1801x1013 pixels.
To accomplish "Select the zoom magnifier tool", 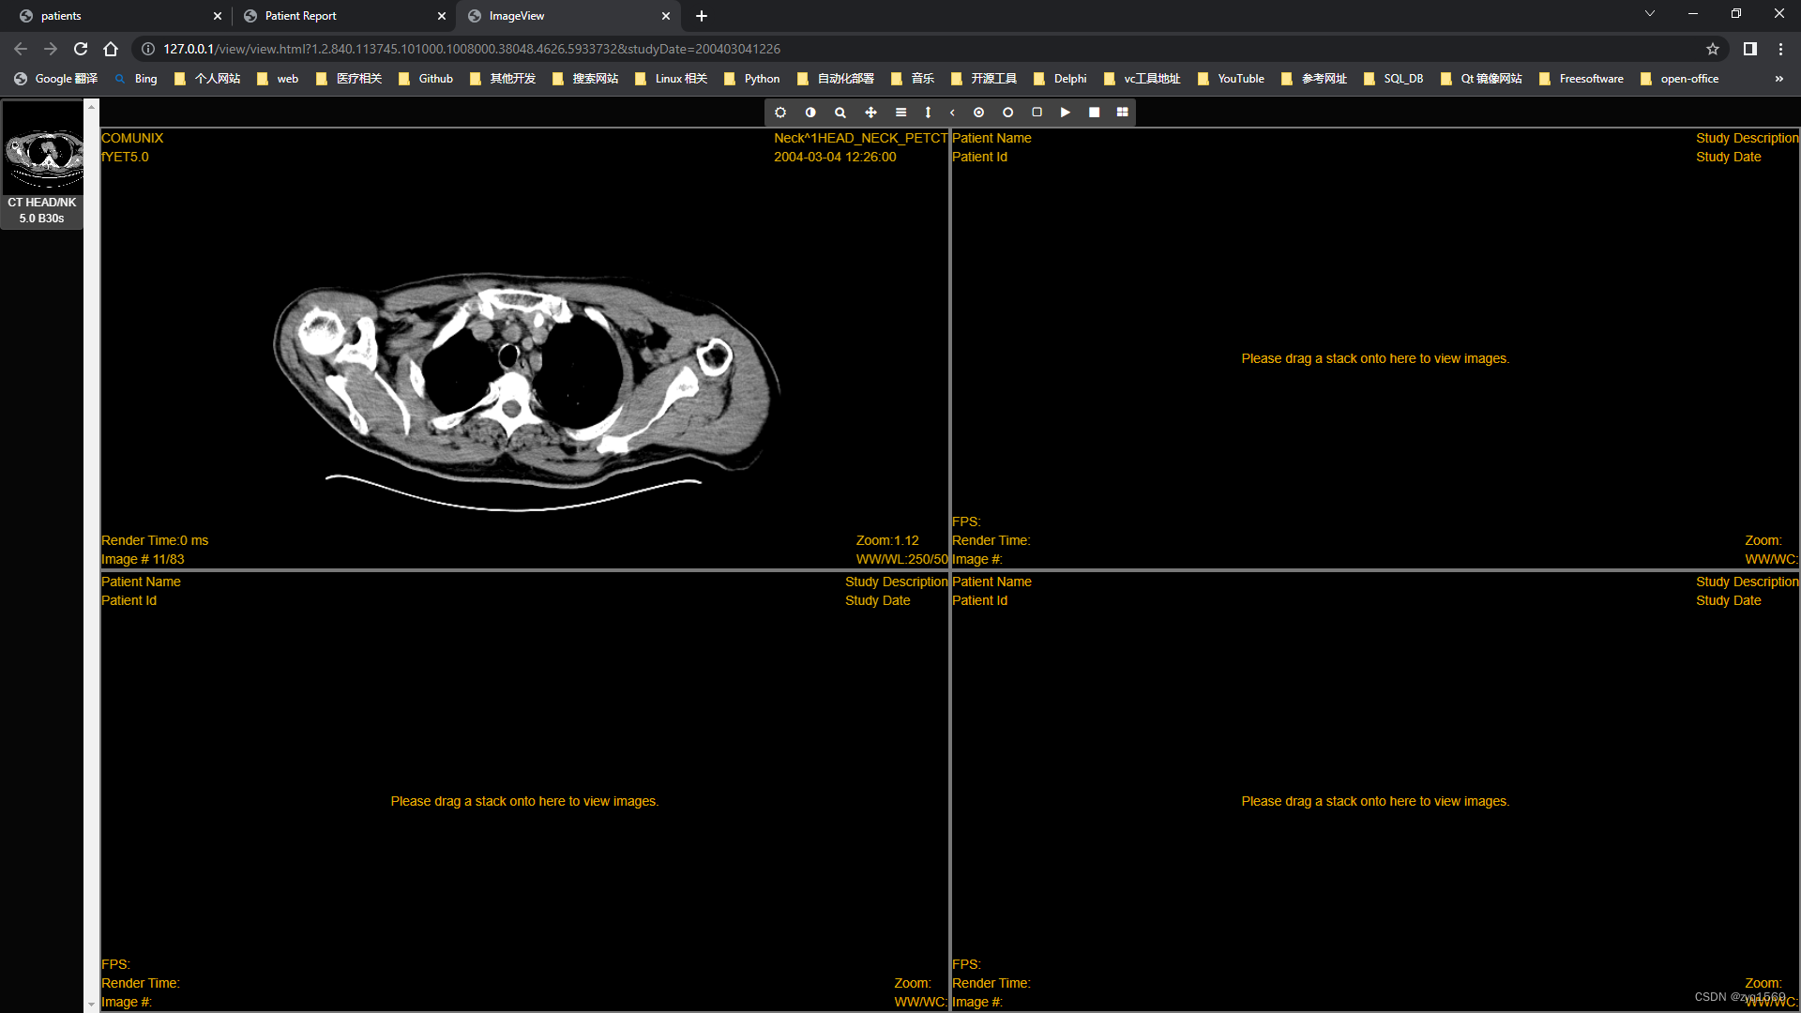I will pyautogui.click(x=840, y=113).
